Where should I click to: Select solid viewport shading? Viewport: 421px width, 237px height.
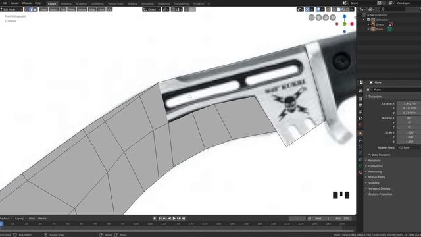click(339, 9)
